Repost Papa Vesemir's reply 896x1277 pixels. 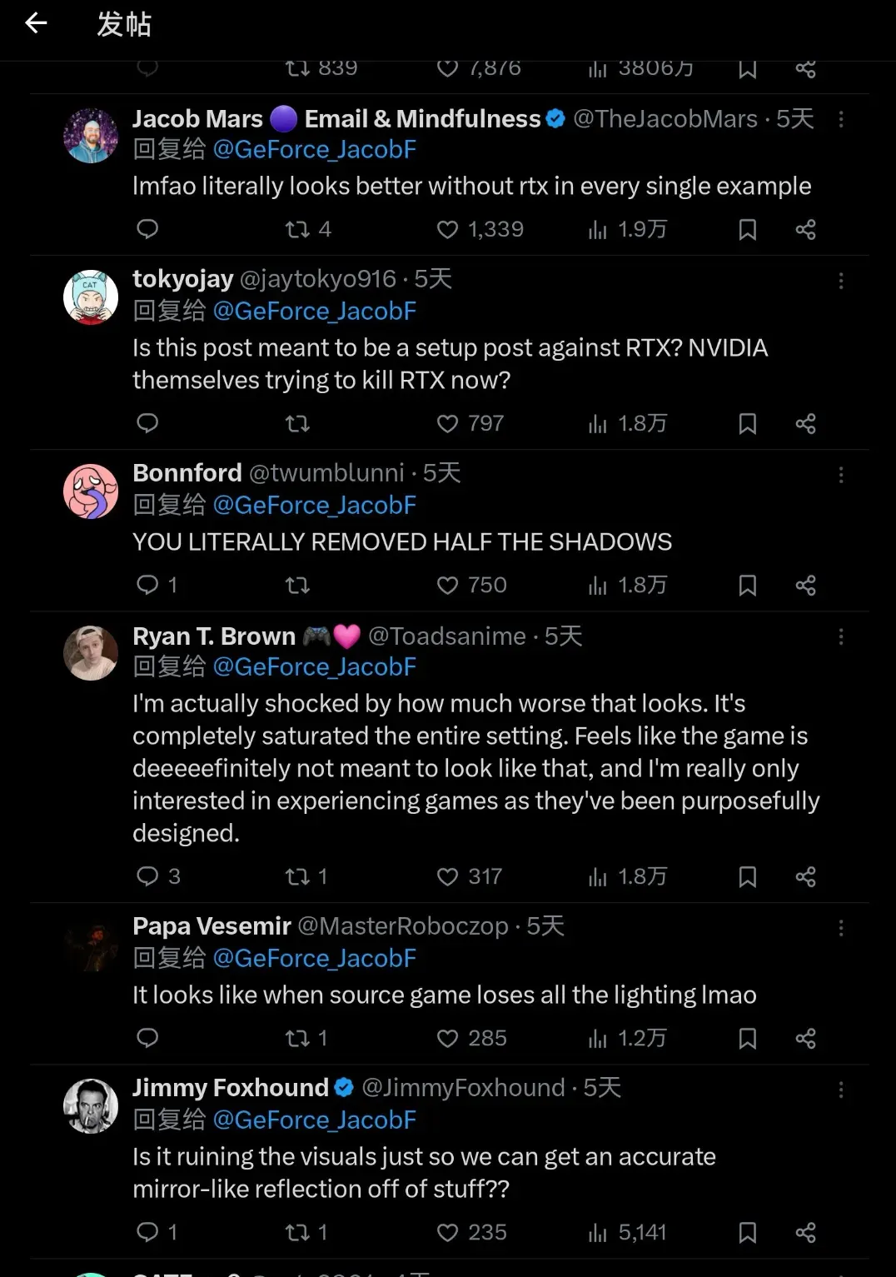(x=297, y=1038)
